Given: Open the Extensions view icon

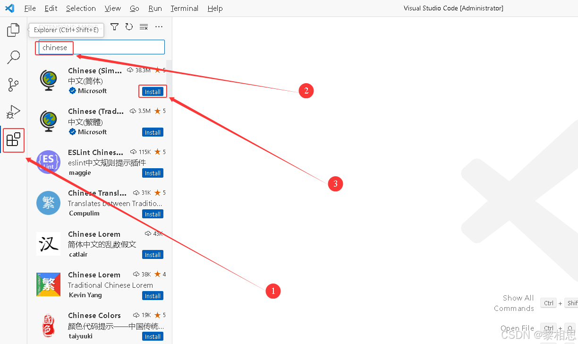Looking at the screenshot, I should tap(13, 140).
